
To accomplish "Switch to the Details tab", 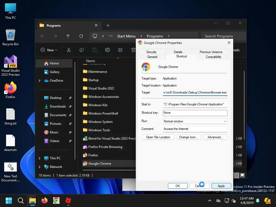I will tap(178, 52).
